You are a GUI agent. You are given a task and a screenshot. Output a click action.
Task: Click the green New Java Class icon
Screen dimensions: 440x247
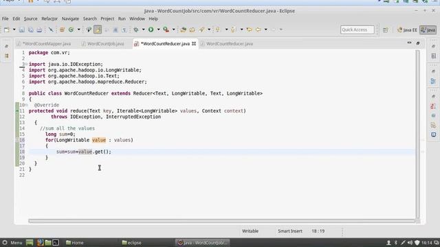click(x=71, y=30)
